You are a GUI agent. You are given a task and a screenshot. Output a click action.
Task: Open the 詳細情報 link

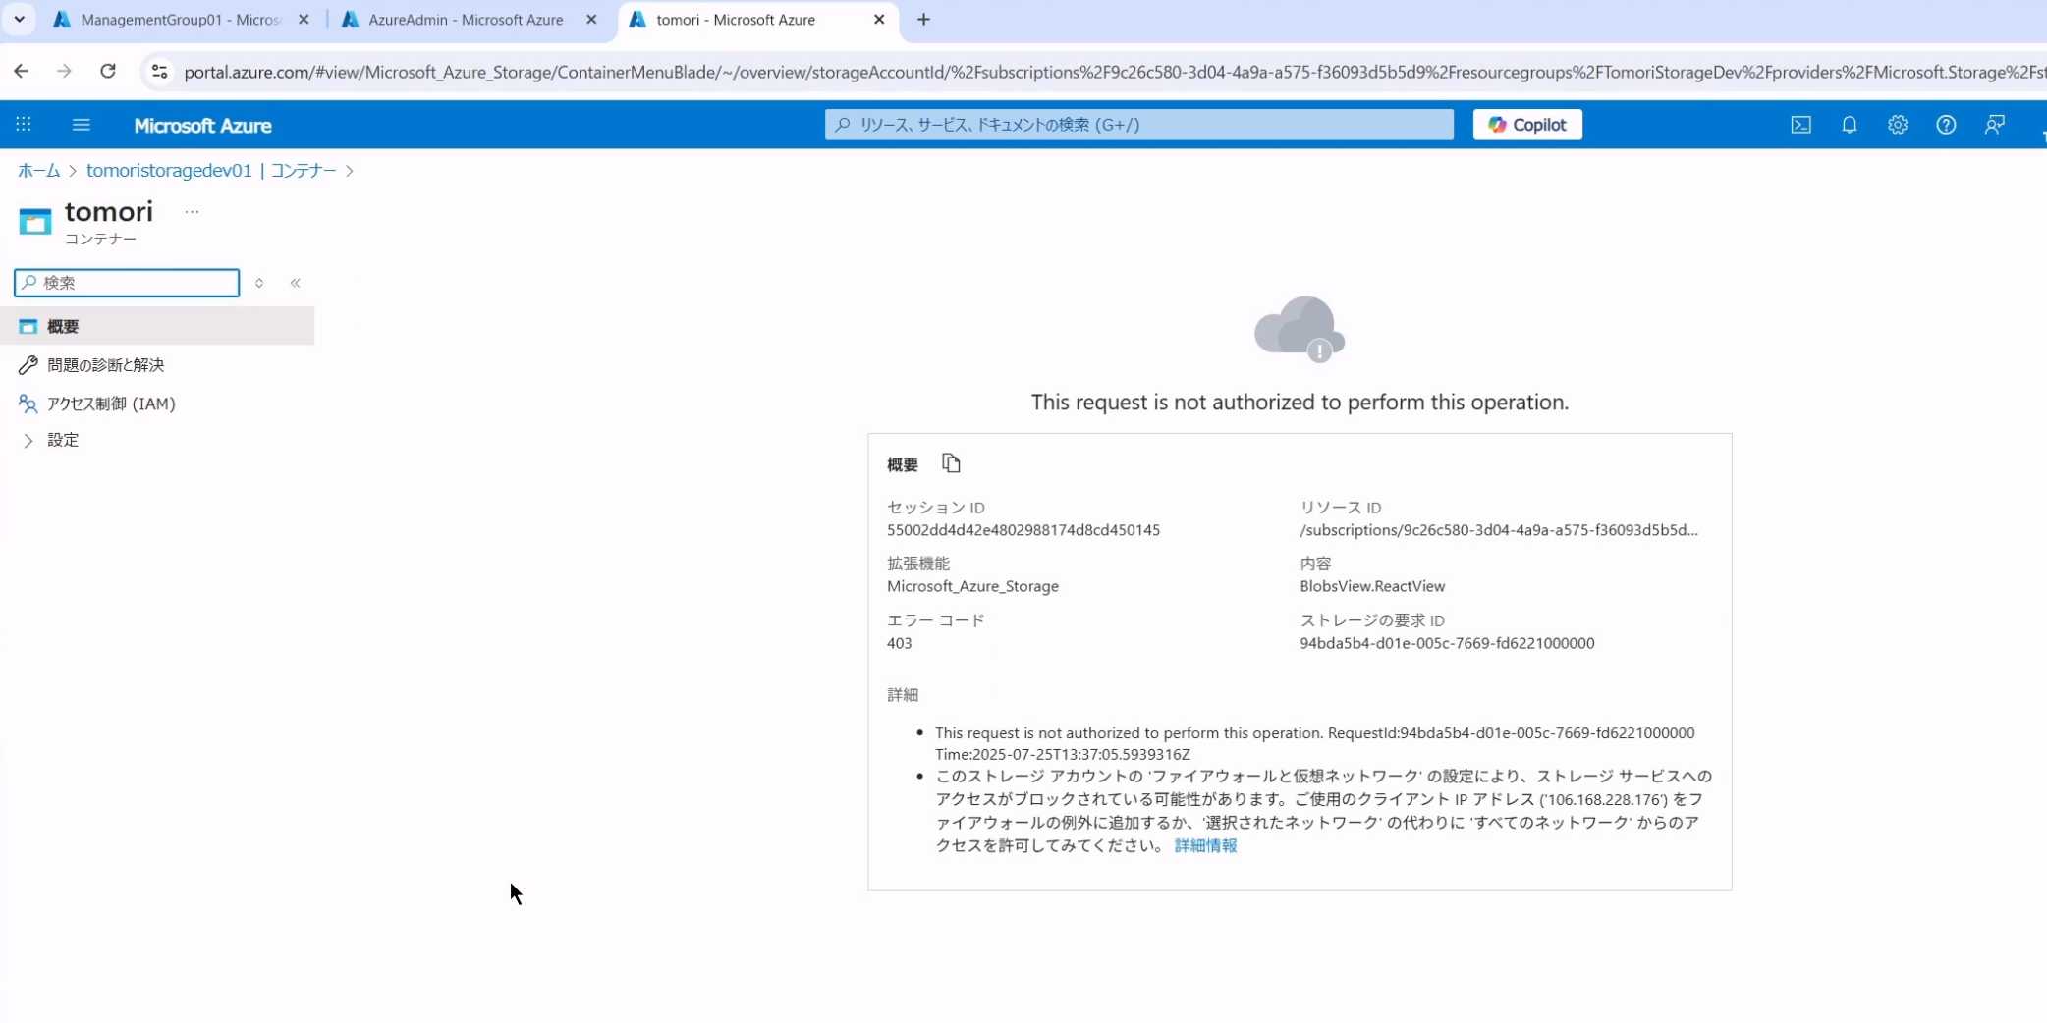[1205, 845]
